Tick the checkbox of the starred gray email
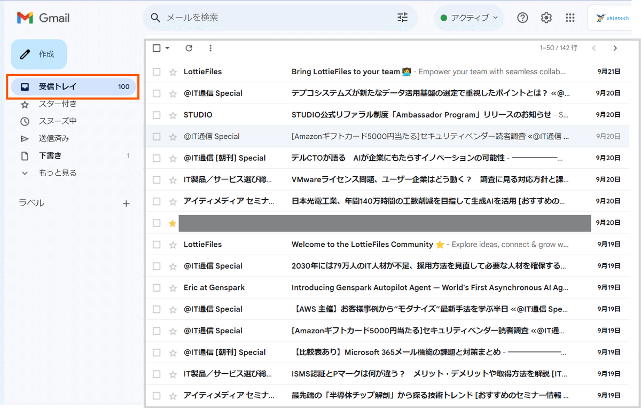The image size is (641, 408). click(x=157, y=223)
